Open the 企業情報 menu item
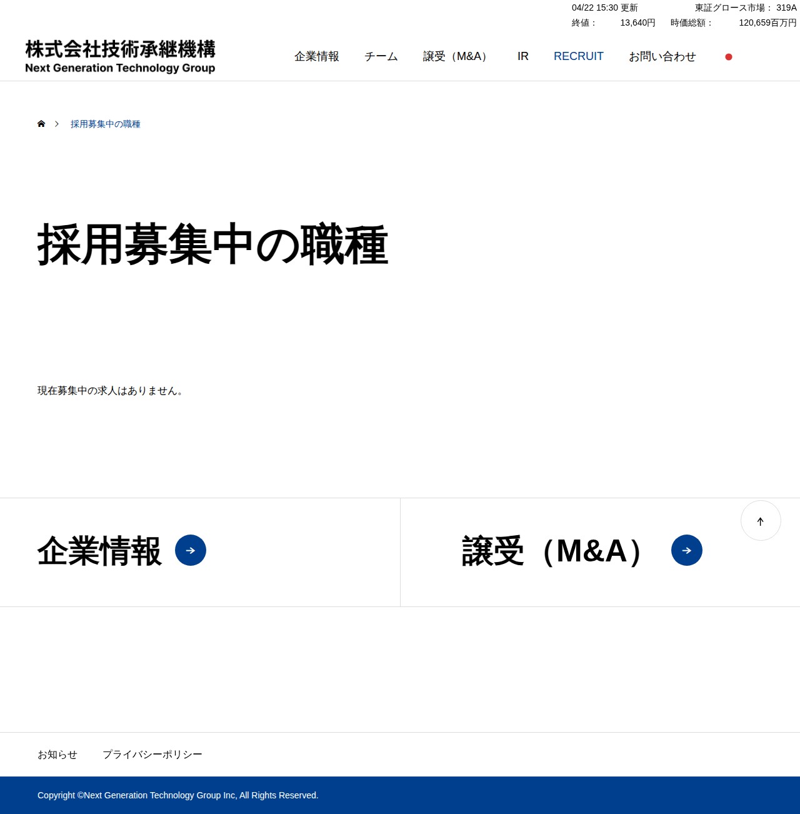800x814 pixels. click(x=317, y=56)
